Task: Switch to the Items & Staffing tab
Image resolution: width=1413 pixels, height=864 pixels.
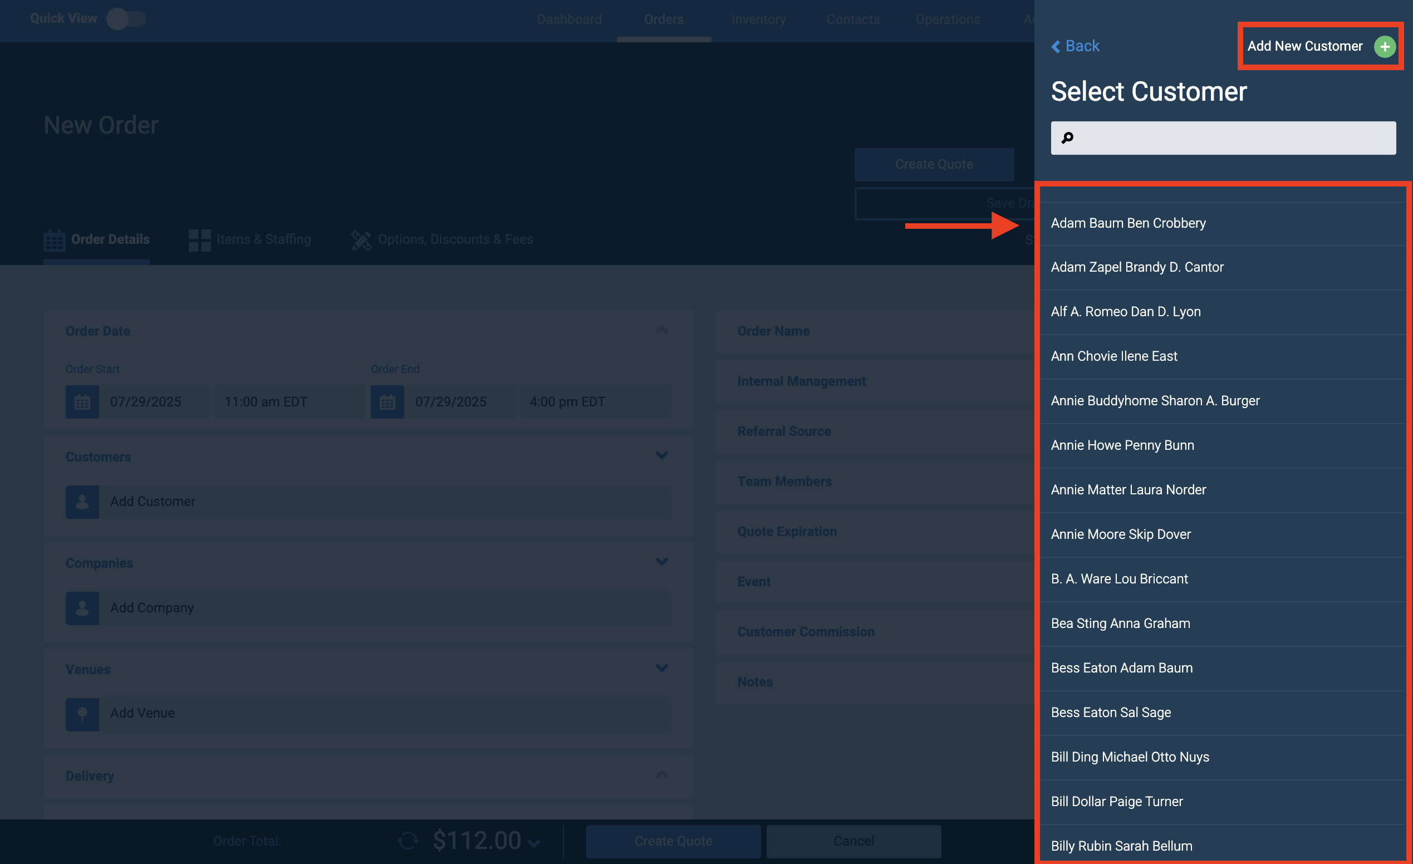Action: (x=250, y=239)
